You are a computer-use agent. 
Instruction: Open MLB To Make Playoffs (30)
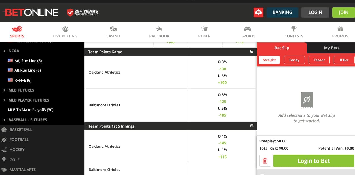pos(31,110)
